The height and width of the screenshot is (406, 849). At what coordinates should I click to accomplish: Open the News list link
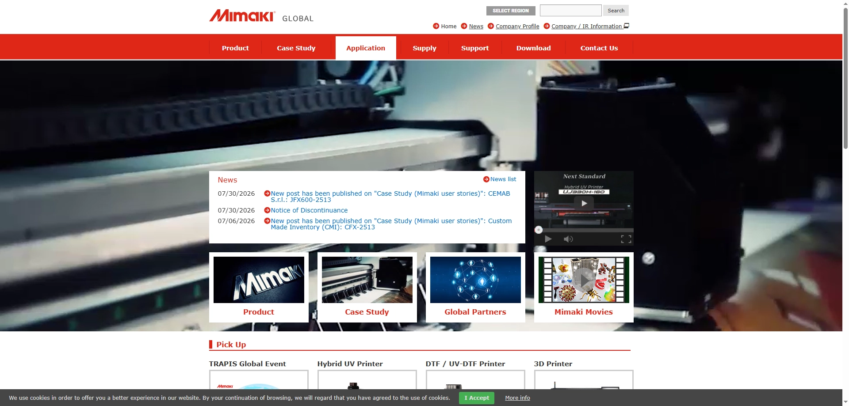(503, 179)
